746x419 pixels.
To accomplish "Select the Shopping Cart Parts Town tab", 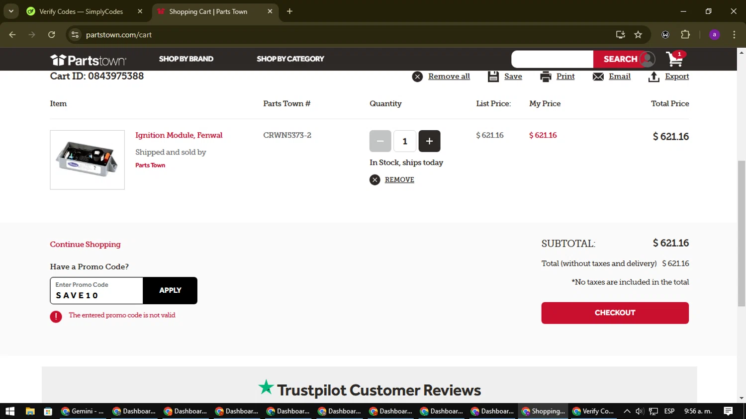I will [215, 11].
